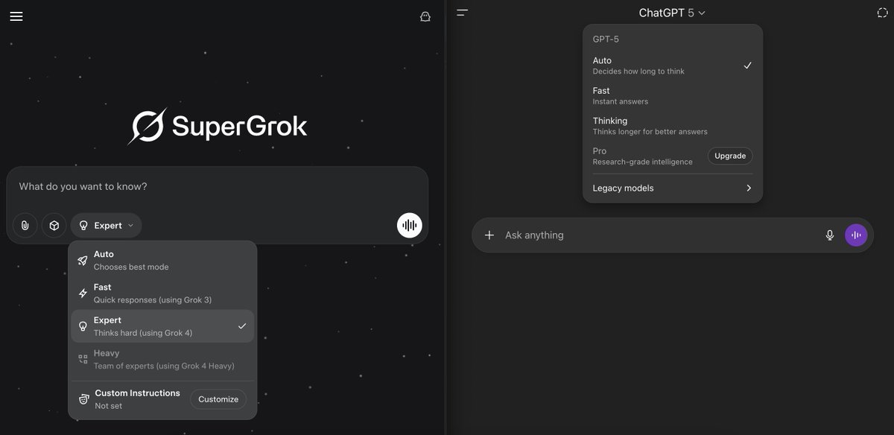Toggle ChatGPT sidebar icon
Viewport: 894px width, 435px height.
463,13
